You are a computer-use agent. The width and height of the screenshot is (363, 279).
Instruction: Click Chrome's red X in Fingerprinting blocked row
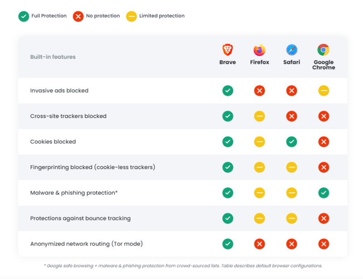tap(324, 167)
